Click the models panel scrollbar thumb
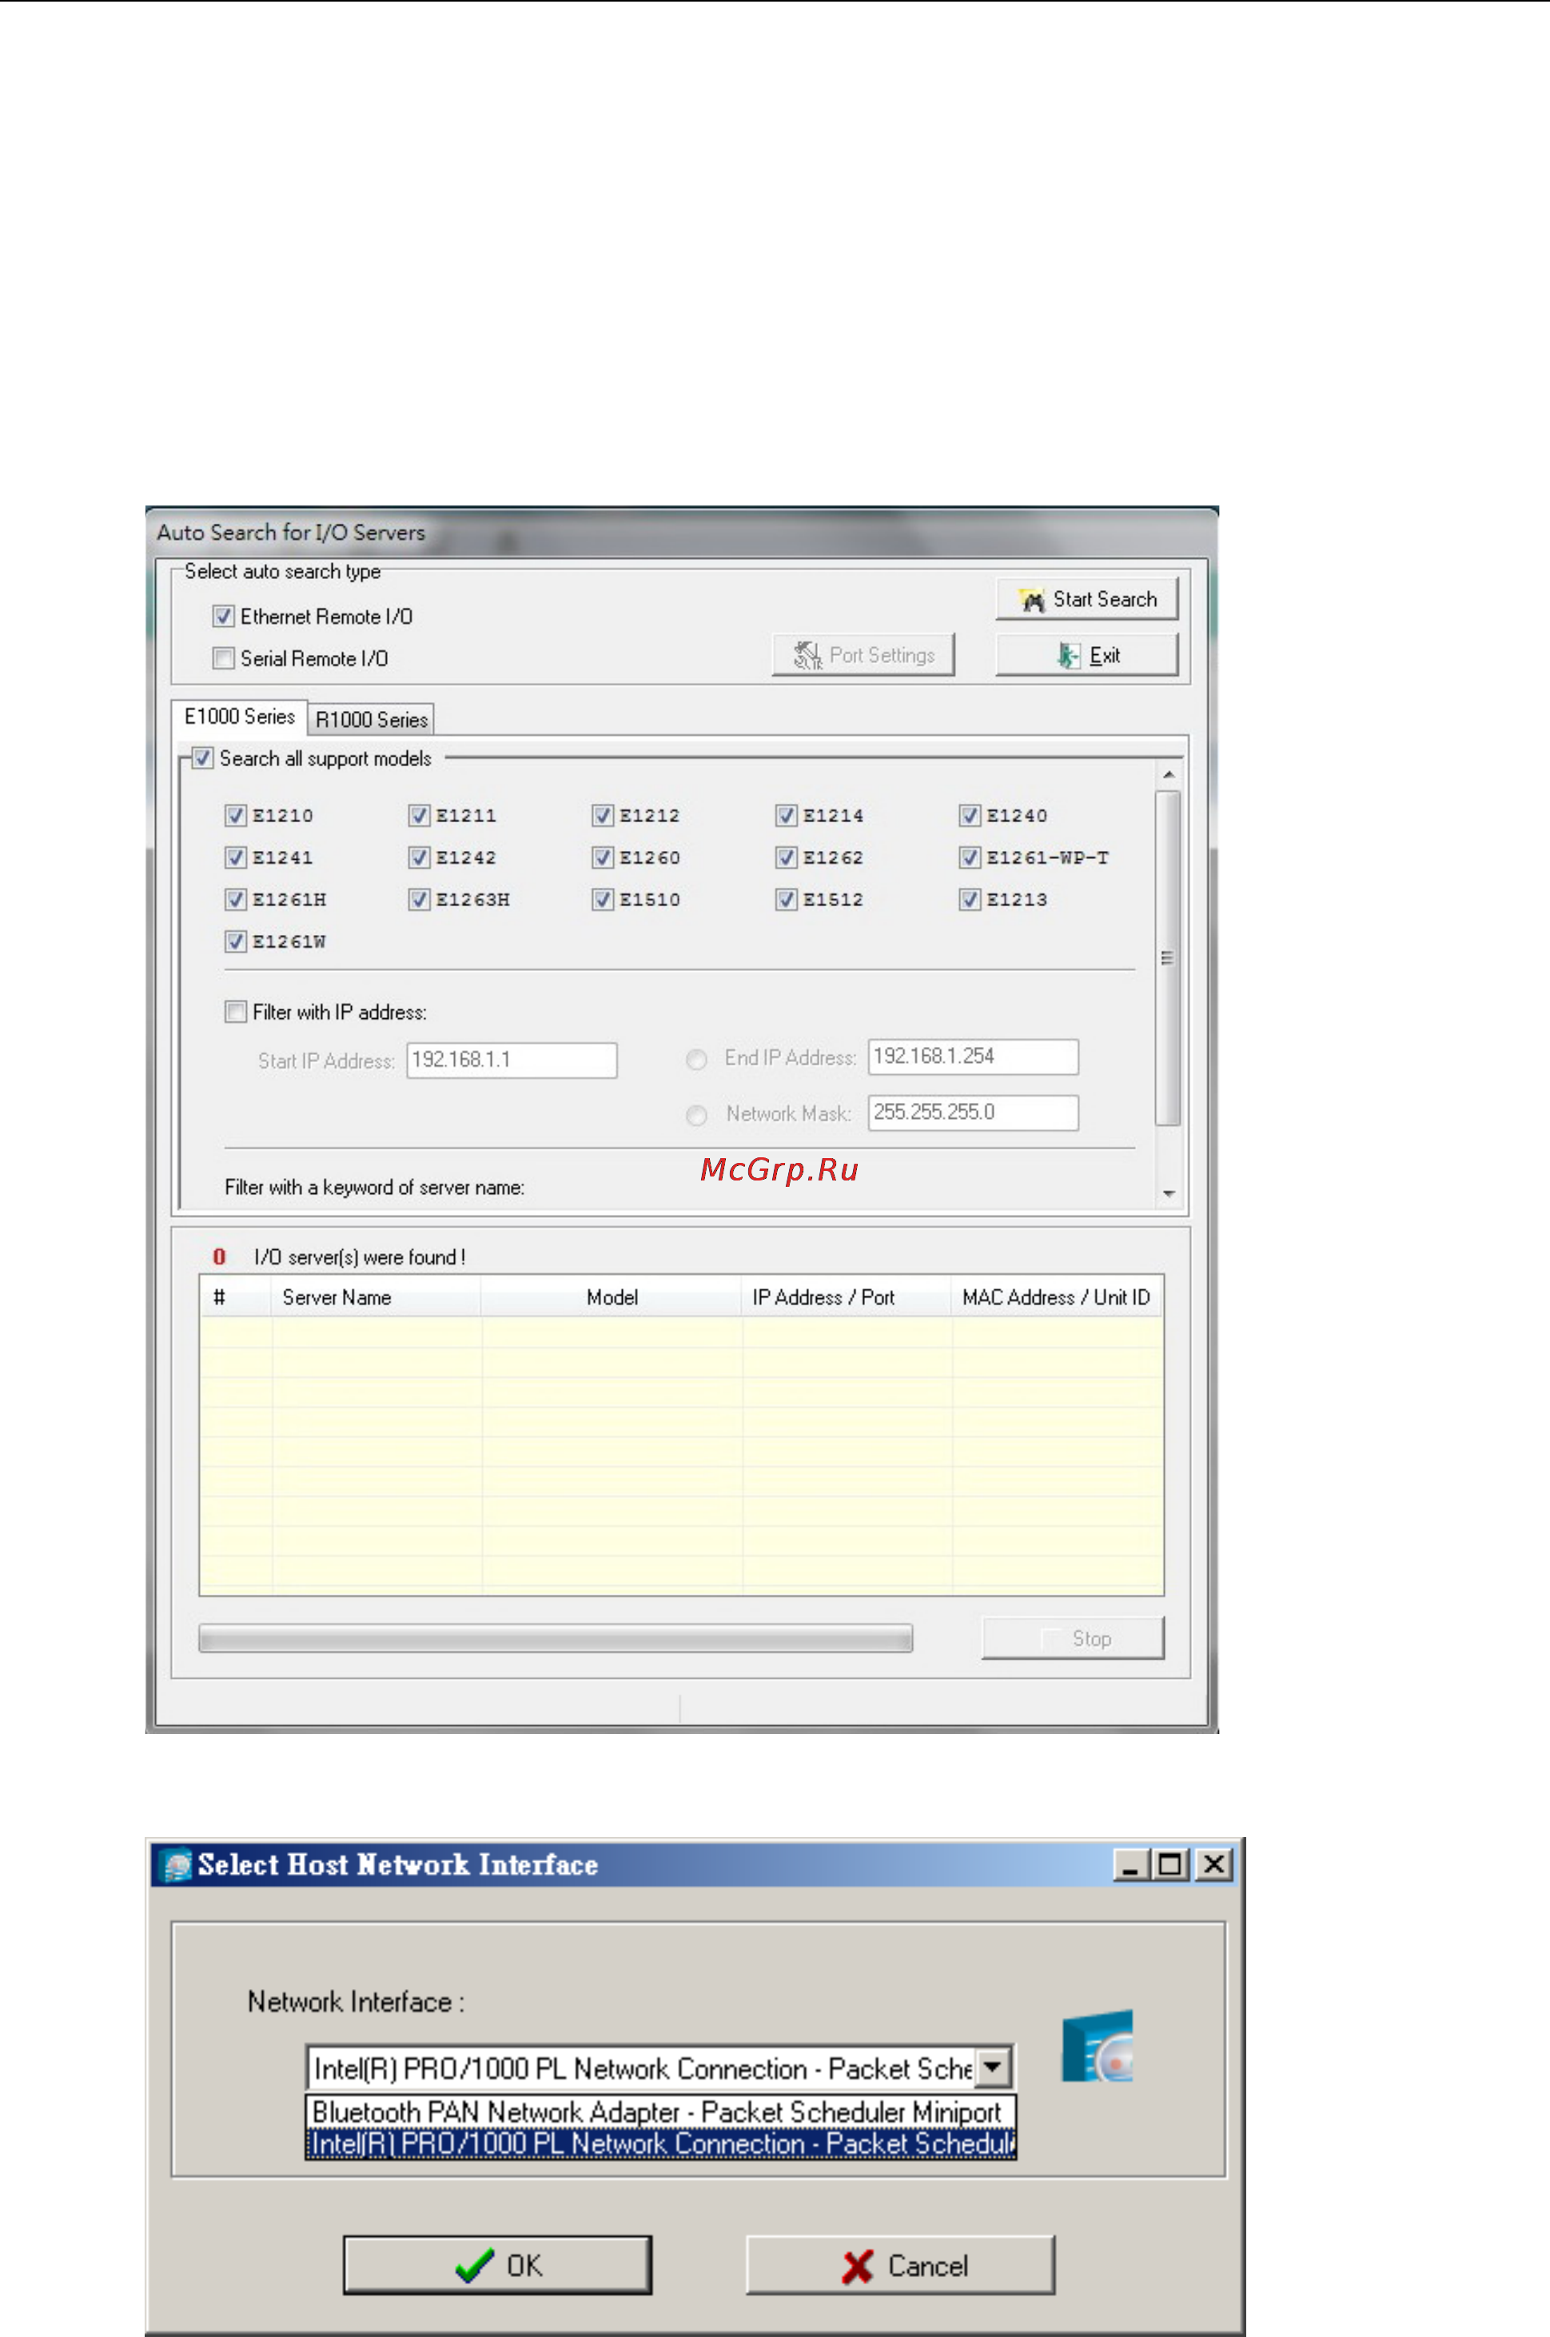This screenshot has width=1550, height=2337. coord(1169,957)
